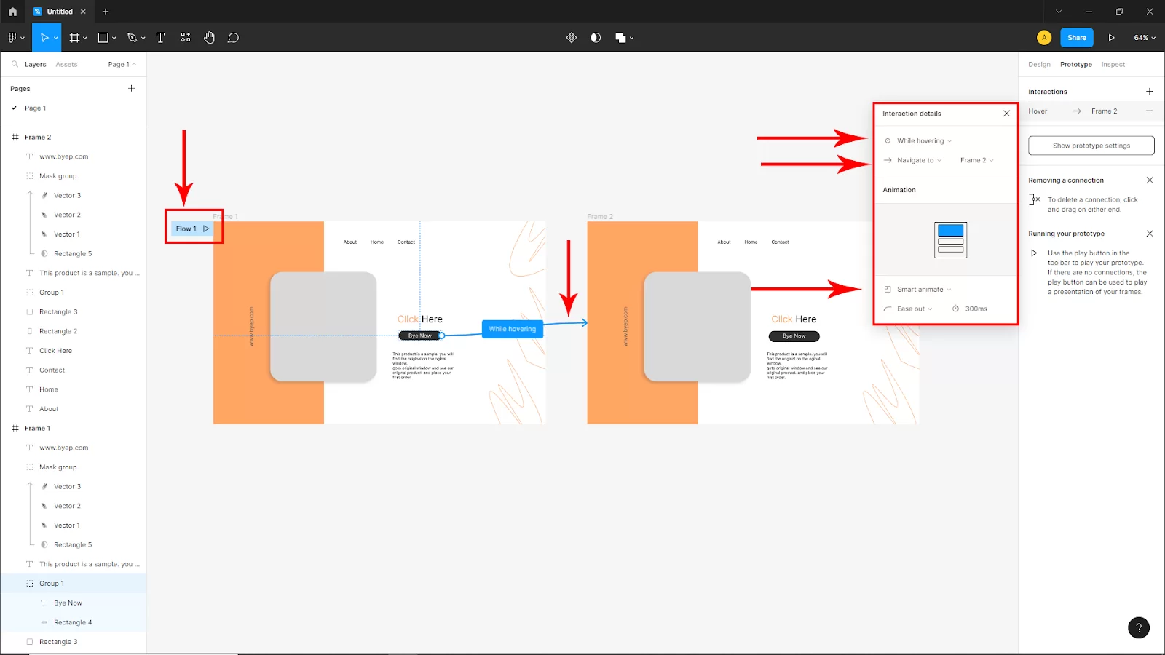Select the Text tool
Screen dimensions: 1165x655
click(160, 38)
